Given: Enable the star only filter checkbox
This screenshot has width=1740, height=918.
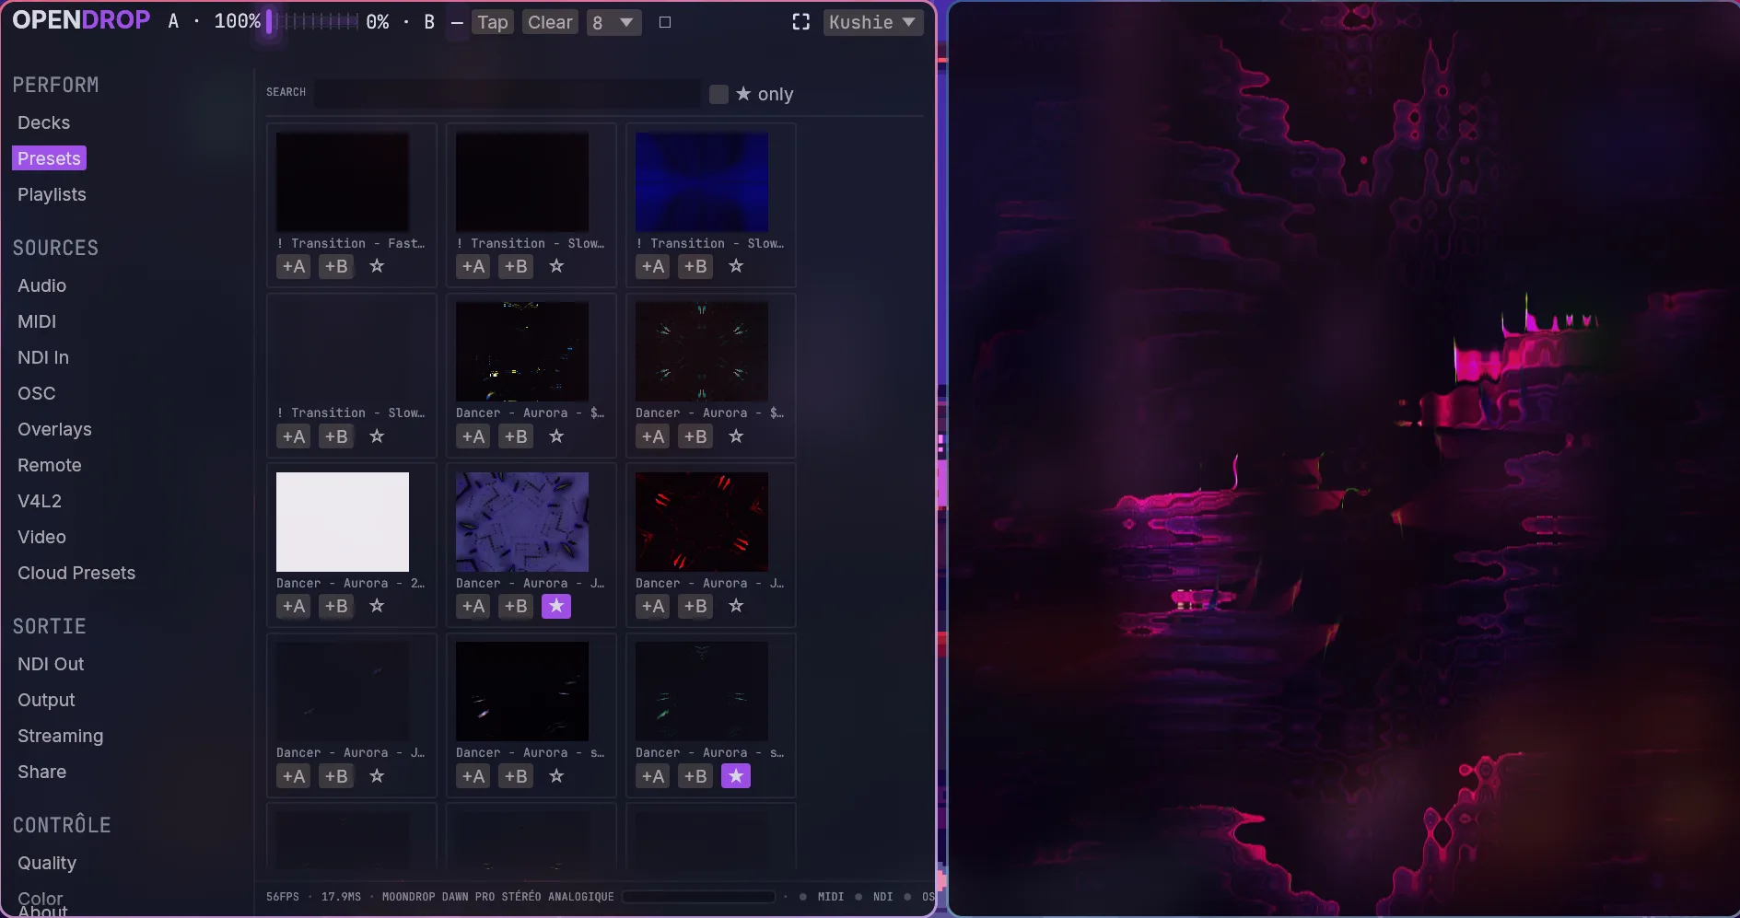Looking at the screenshot, I should (x=718, y=94).
